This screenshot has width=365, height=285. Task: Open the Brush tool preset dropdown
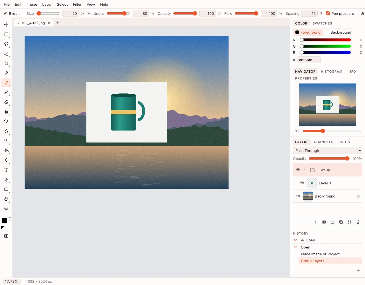(x=362, y=13)
